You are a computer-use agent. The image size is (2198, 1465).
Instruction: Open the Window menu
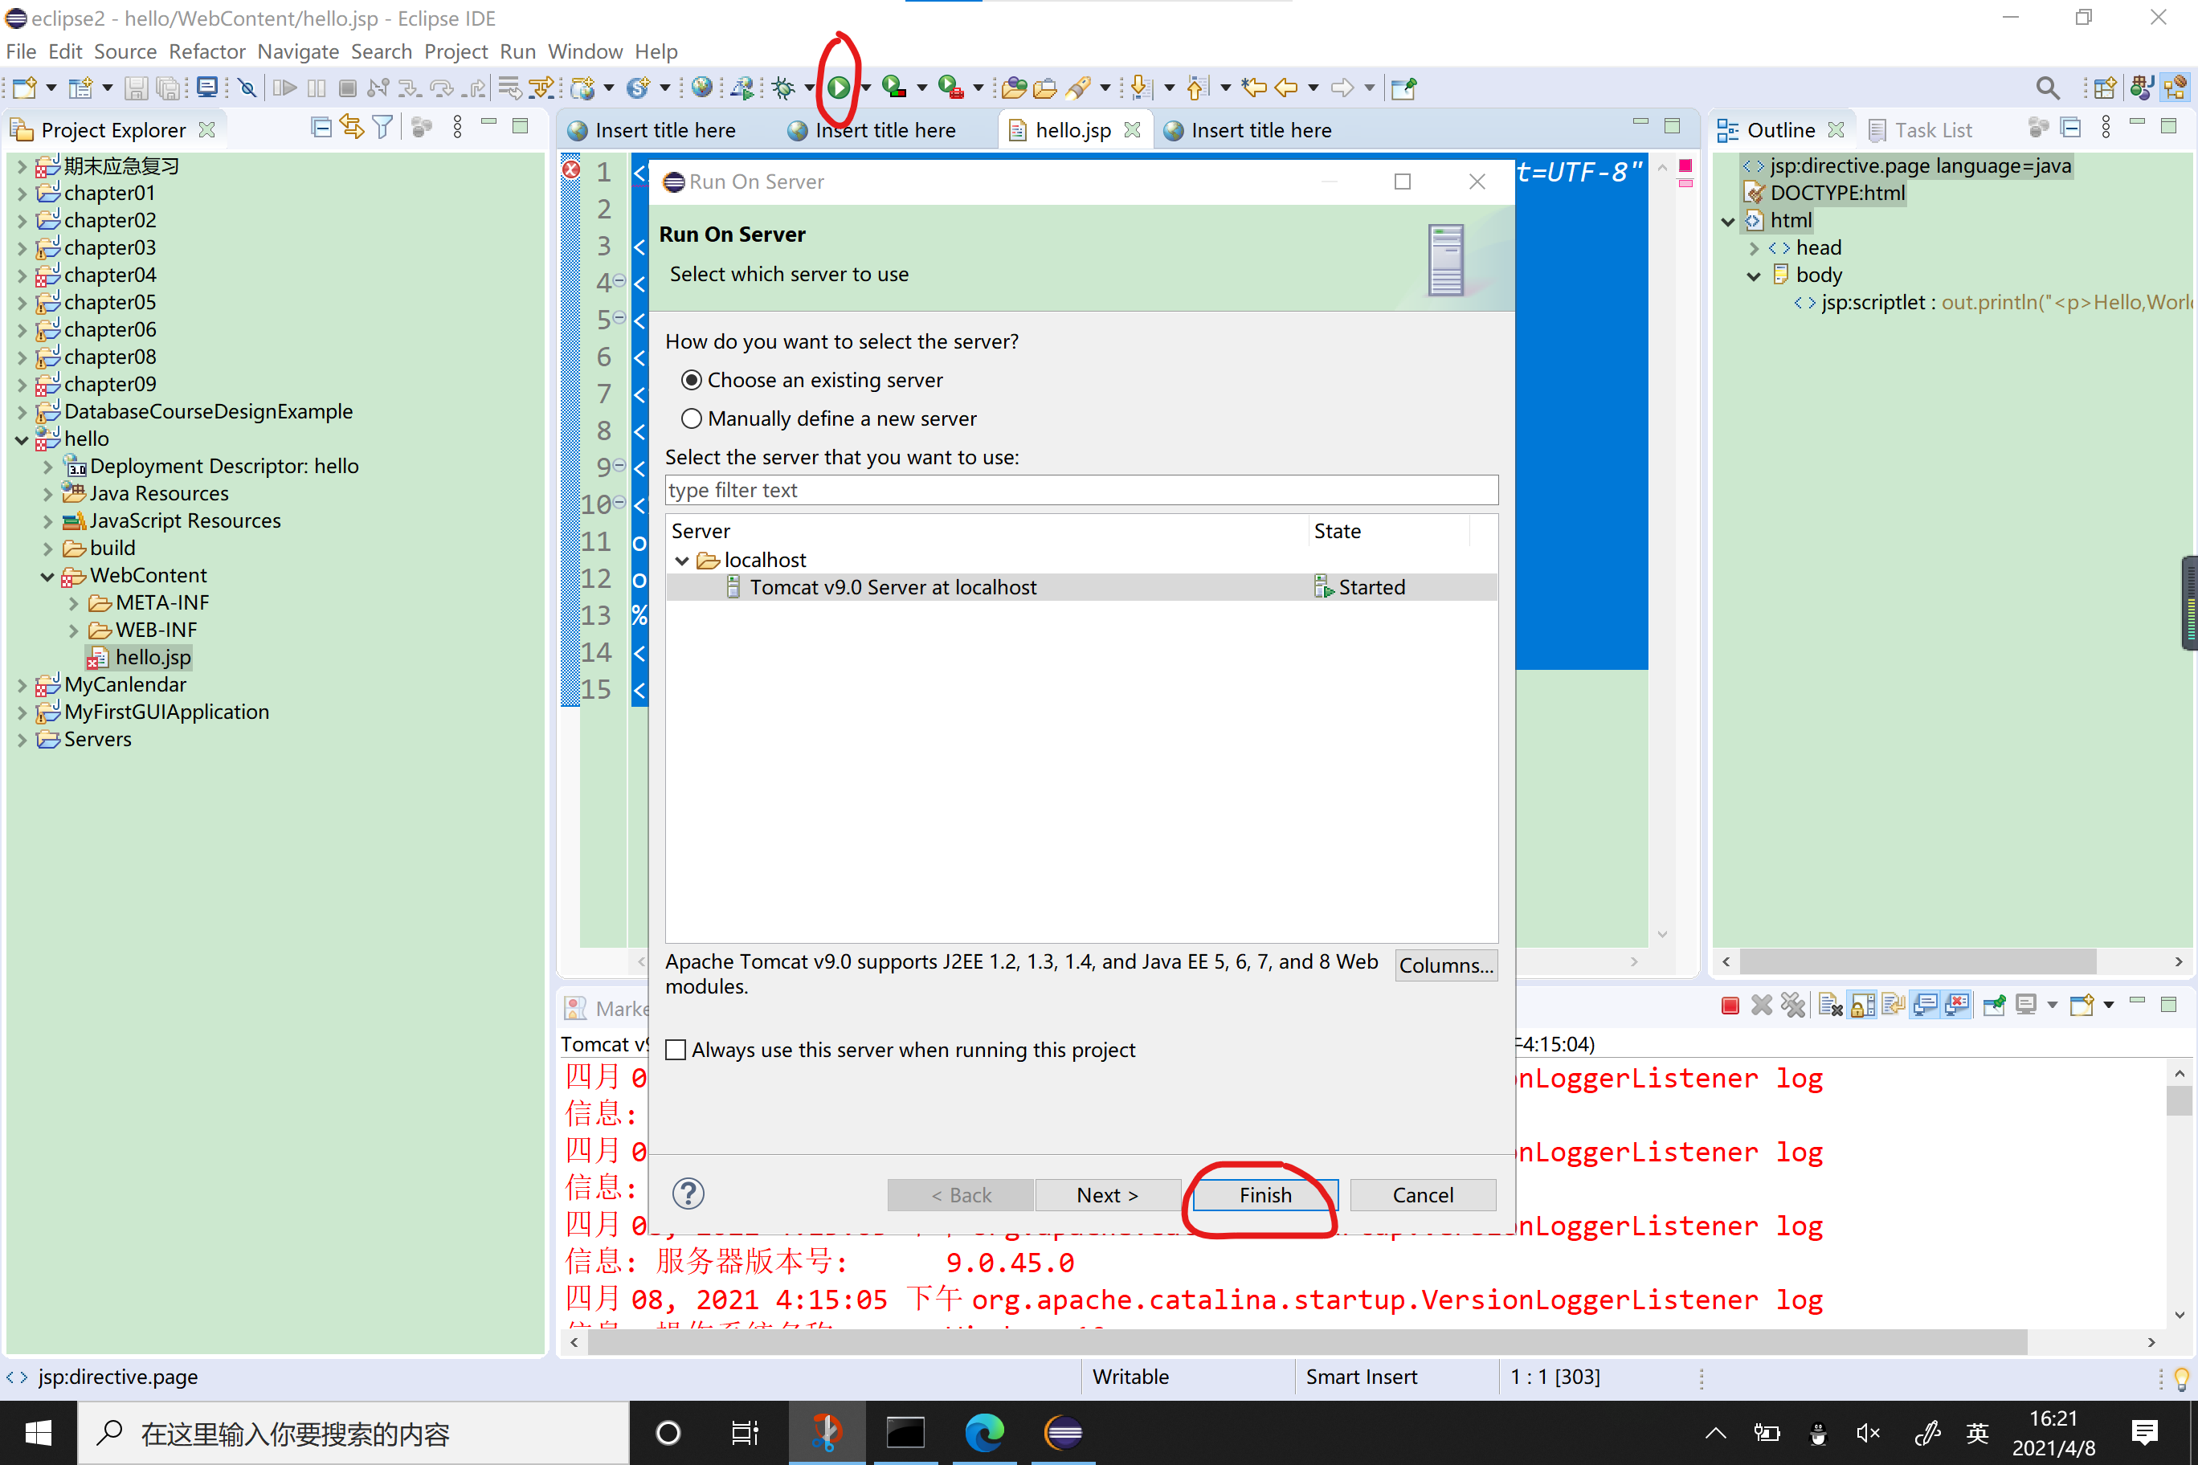[x=585, y=51]
